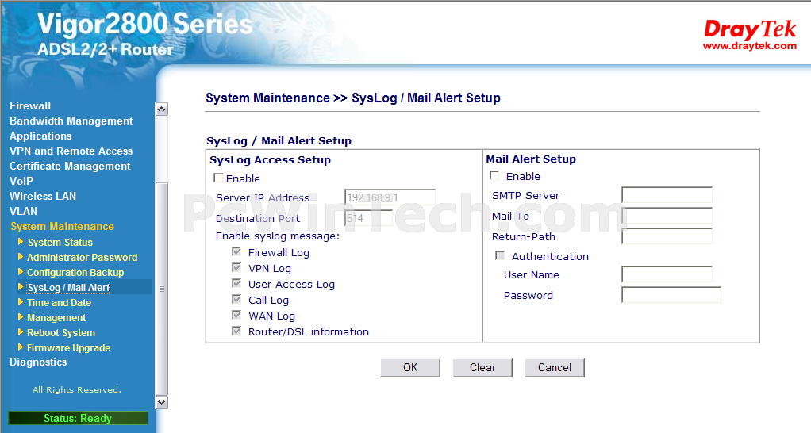Click the arrow icon beside Reboot System

[21, 331]
